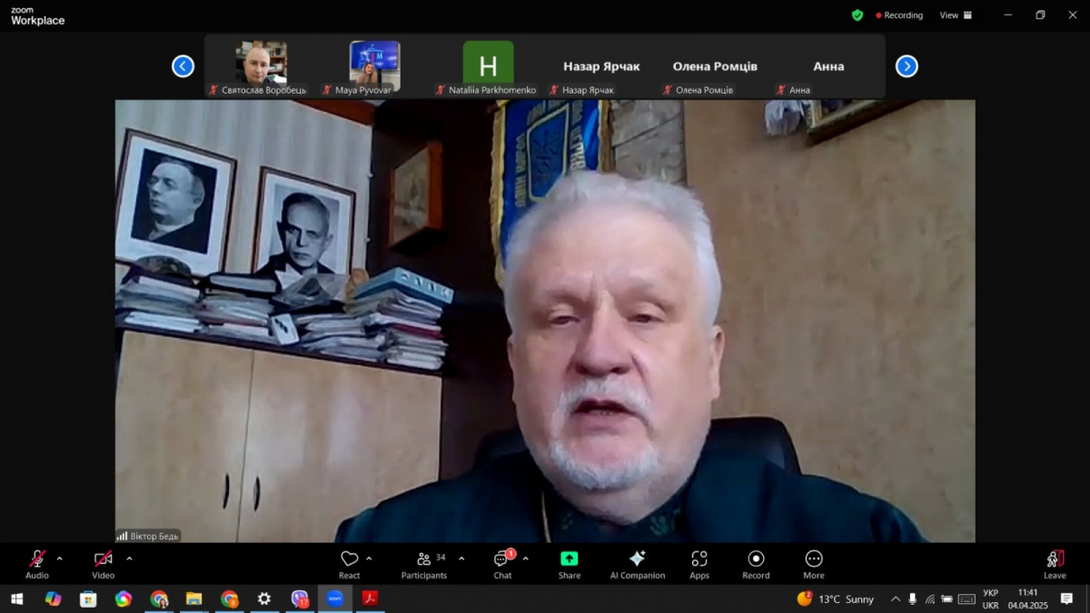The height and width of the screenshot is (613, 1090).
Task: Leave the meeting
Action: pos(1055,563)
